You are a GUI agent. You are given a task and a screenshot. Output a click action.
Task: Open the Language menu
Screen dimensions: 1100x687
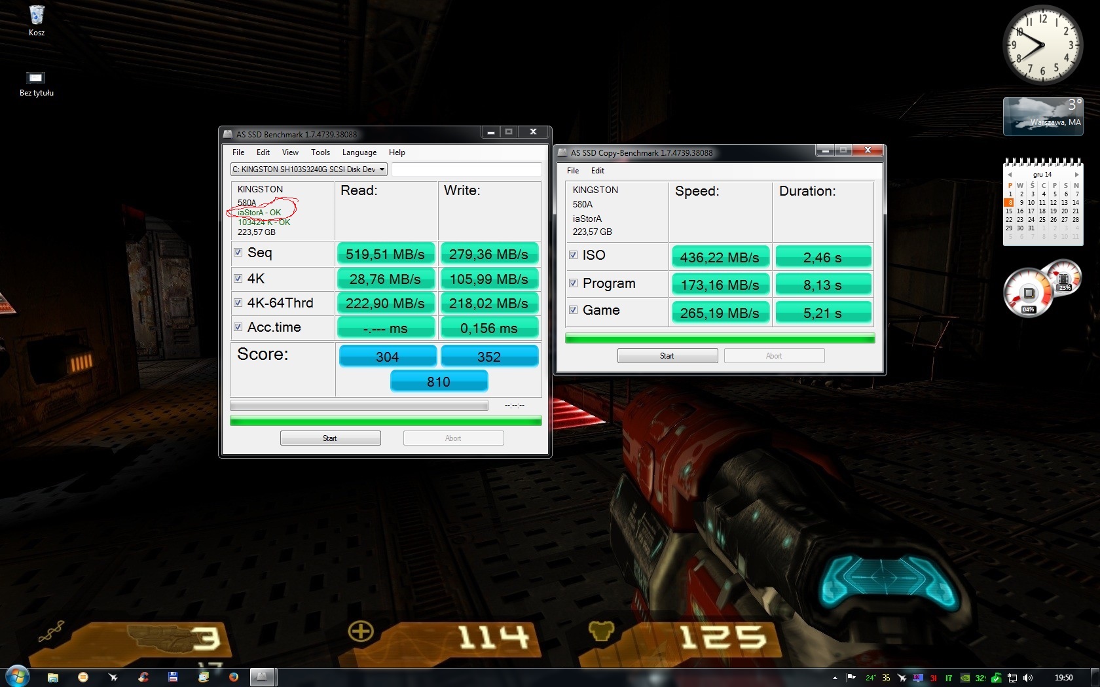pyautogui.click(x=359, y=152)
